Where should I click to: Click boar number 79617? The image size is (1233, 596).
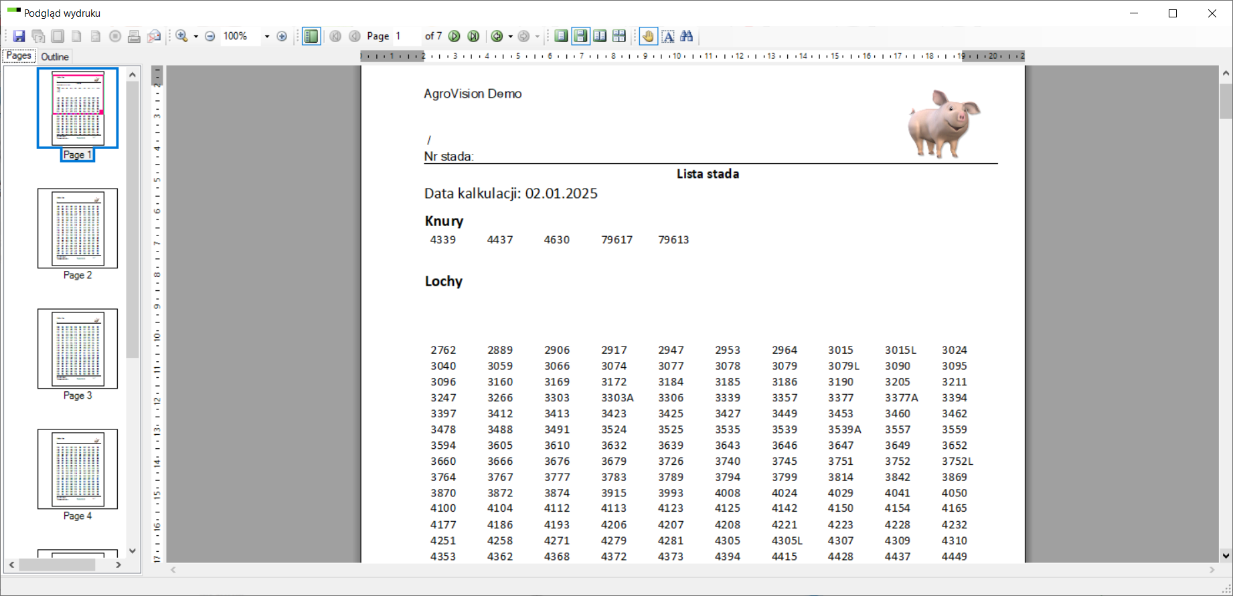click(616, 239)
